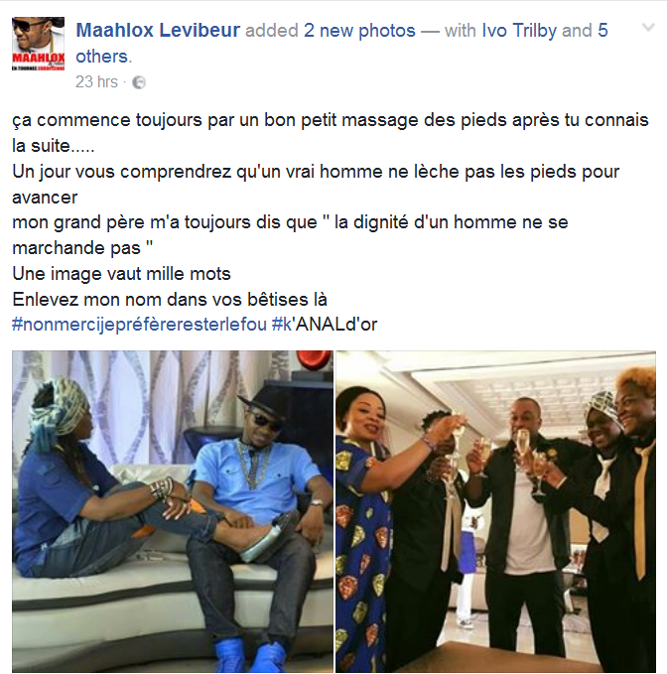Click the man in blue shirt in photo
The height and width of the screenshot is (674, 667).
point(258,516)
